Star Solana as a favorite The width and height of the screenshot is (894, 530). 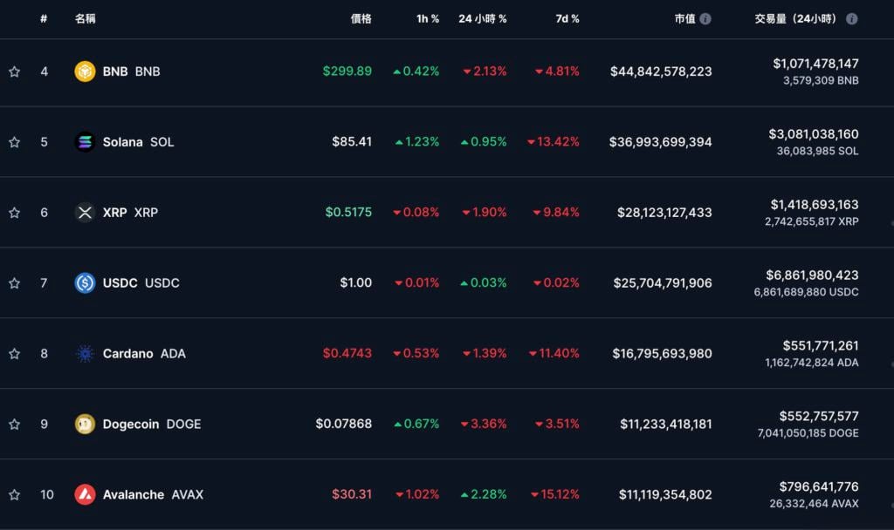(14, 142)
